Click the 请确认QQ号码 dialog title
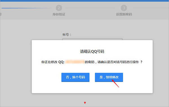 pyautogui.click(x=92, y=52)
